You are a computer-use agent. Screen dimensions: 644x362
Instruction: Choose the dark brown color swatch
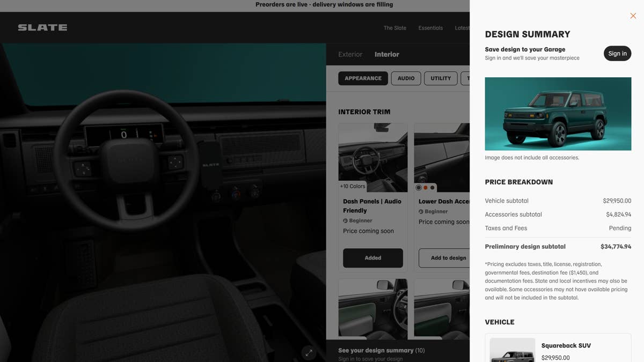click(433, 188)
